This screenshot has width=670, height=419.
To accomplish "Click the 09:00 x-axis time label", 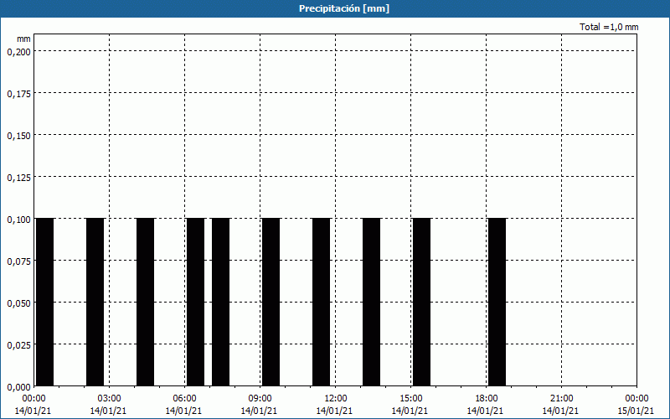I will [260, 399].
